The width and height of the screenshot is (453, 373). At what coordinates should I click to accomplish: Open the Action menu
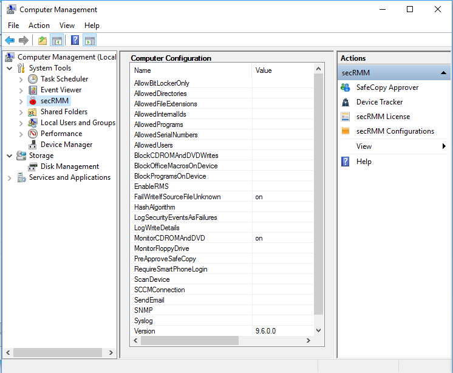[39, 26]
